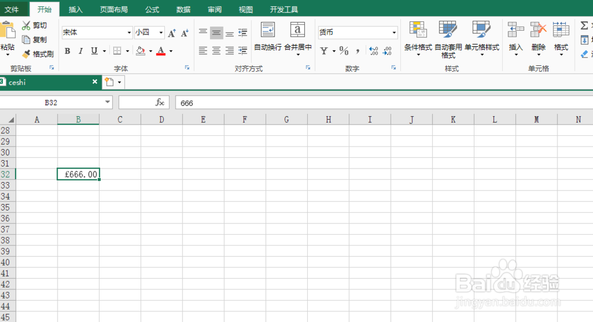Screen dimensions: 593x322
Task: Switch to the 公式 (Formulas) tab
Action: click(x=152, y=9)
